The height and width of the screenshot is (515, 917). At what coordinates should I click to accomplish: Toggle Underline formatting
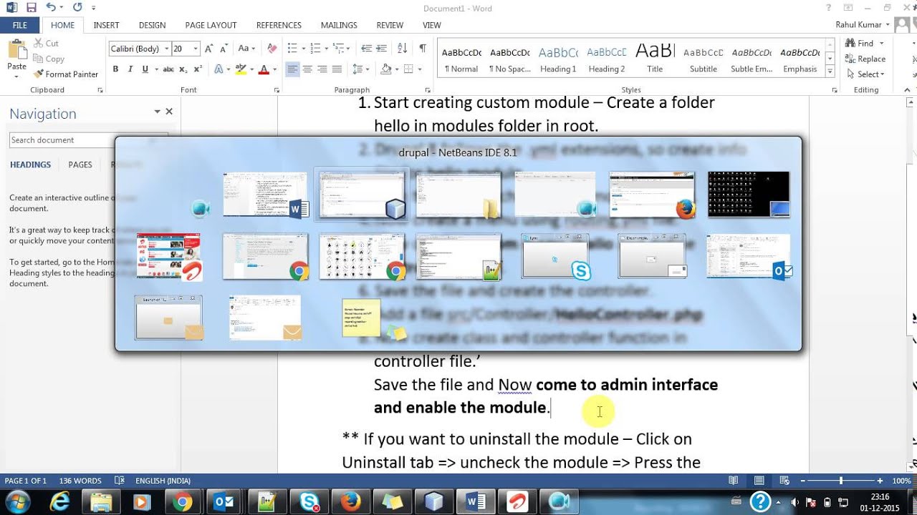pos(145,69)
